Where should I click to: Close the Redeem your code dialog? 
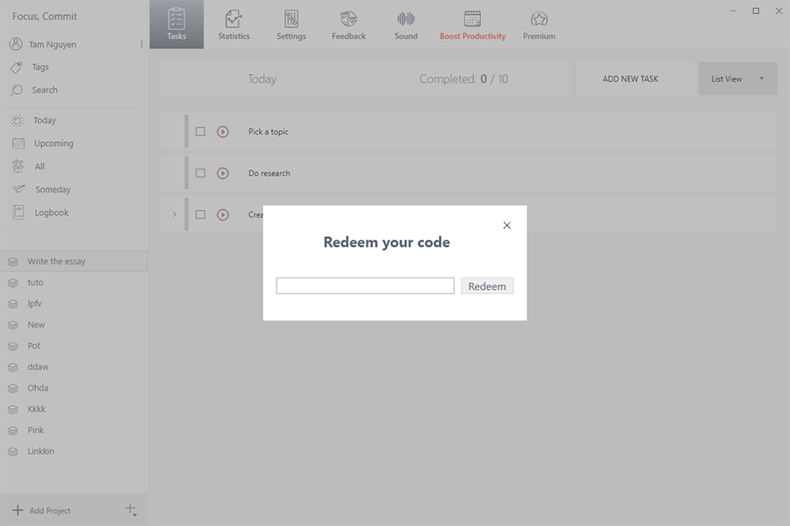point(506,225)
